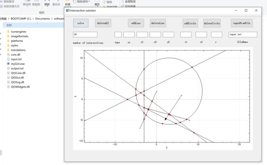Click the inputFromFile button
The width and height of the screenshot is (267, 165).
tap(242, 23)
